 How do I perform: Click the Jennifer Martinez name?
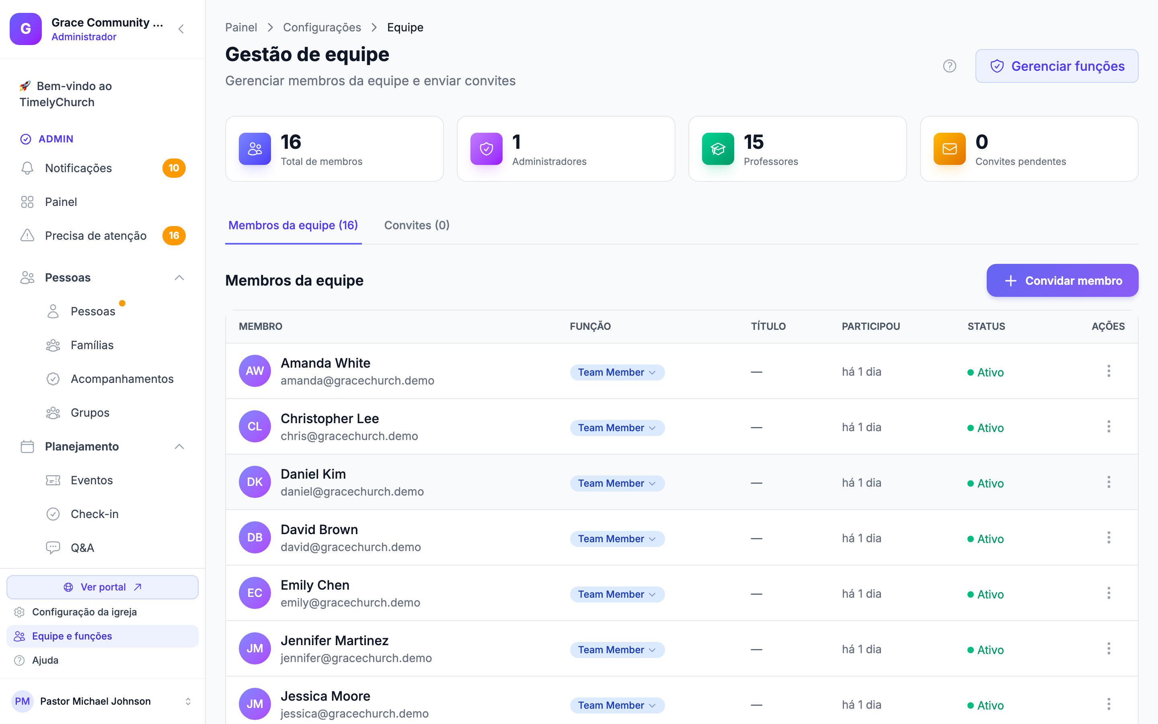pos(335,641)
